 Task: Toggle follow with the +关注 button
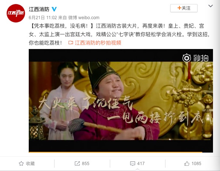click(x=184, y=8)
